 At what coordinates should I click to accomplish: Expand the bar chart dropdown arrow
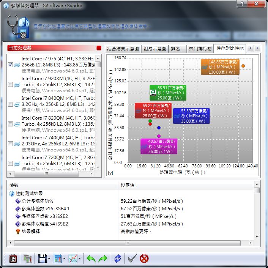pyautogui.click(x=64, y=259)
